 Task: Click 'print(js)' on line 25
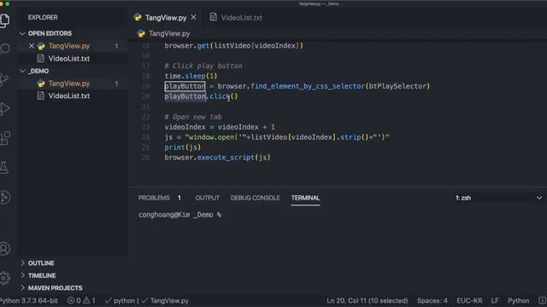click(x=183, y=148)
